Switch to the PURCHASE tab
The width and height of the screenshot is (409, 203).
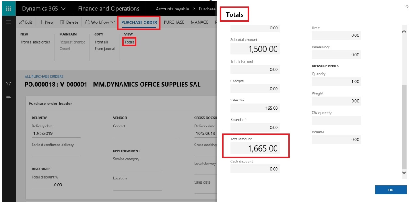174,22
